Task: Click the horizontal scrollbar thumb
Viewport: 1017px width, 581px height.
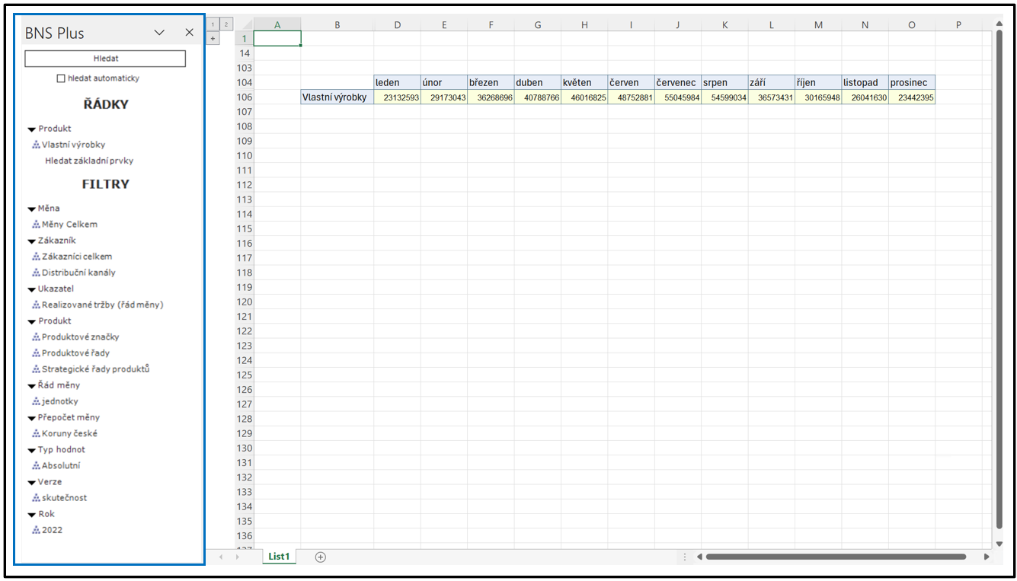Action: tap(836, 557)
